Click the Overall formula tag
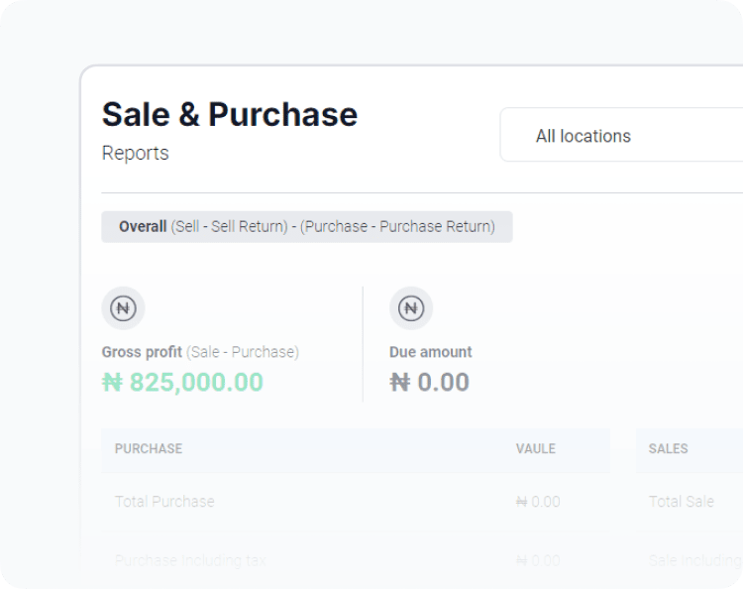Image resolution: width=743 pixels, height=589 pixels. coord(306,226)
